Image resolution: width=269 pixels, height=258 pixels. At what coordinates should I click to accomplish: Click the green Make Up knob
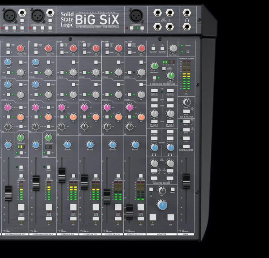point(170,76)
